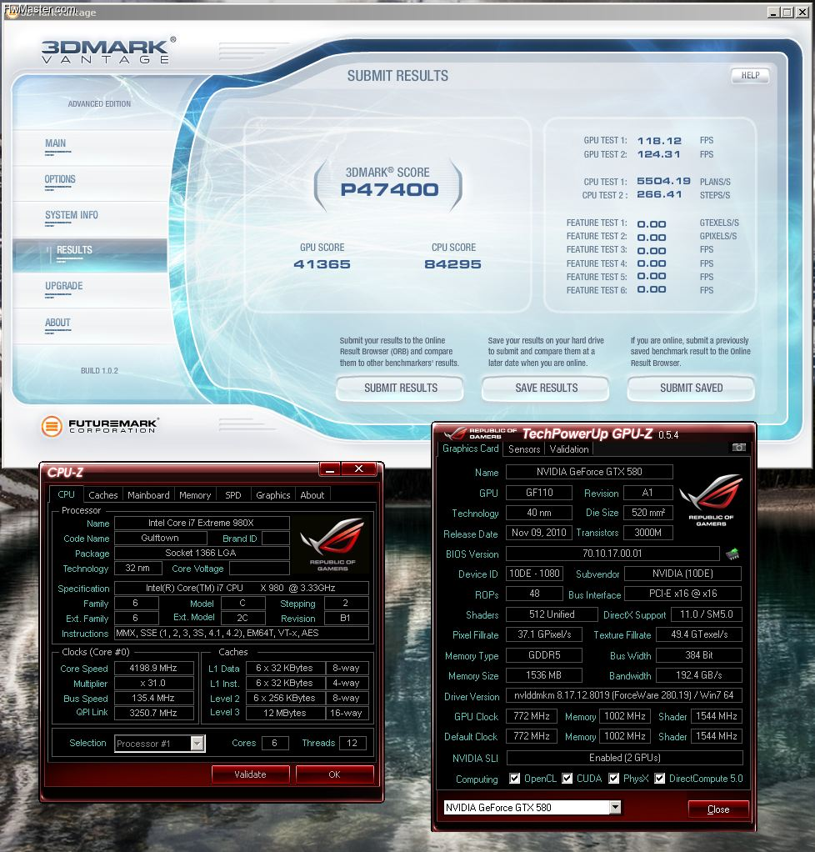Click the CPU score value 84295
This screenshot has width=815, height=852.
click(452, 264)
